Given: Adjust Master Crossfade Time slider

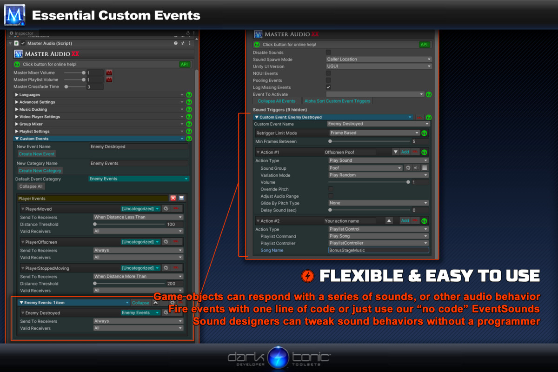Looking at the screenshot, I should 74,87.
